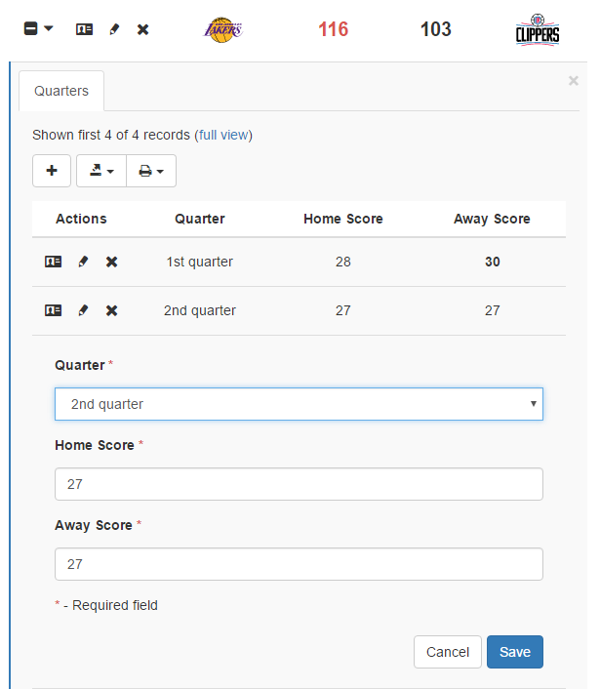Viewport: 600px width, 689px height.
Task: Edit the 1st quarter record
Action: 83,262
